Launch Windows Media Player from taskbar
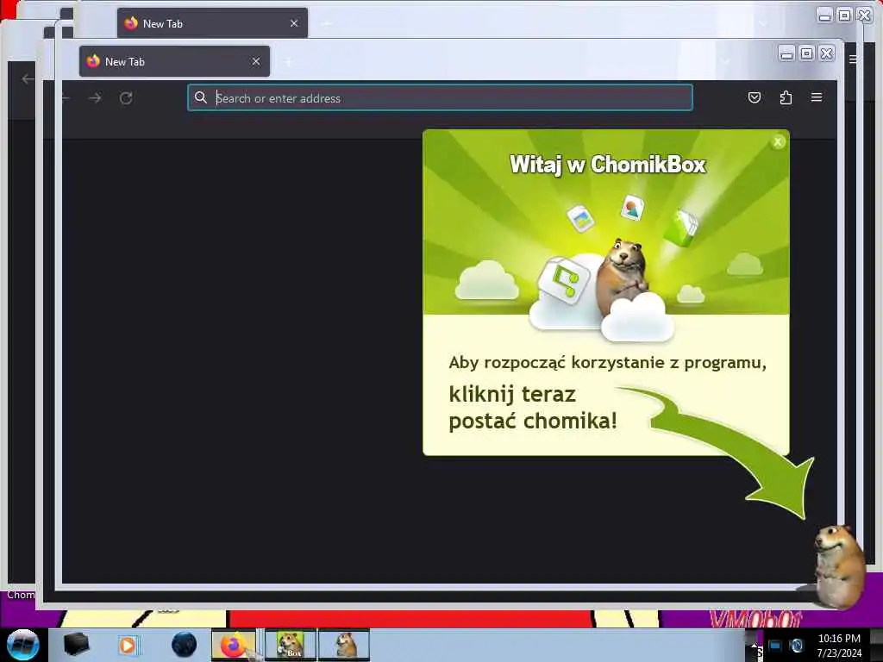883x662 pixels. pos(128,645)
